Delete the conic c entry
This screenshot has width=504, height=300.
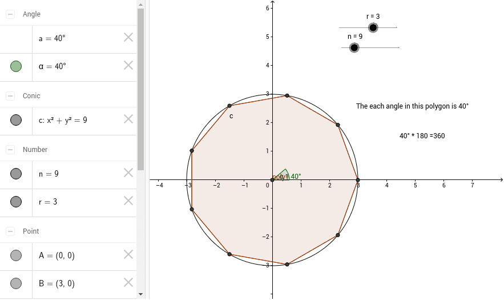[x=128, y=119]
